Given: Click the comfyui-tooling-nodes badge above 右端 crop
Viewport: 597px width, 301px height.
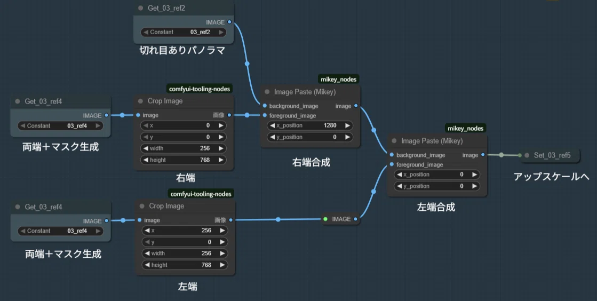Looking at the screenshot, I should tap(200, 89).
